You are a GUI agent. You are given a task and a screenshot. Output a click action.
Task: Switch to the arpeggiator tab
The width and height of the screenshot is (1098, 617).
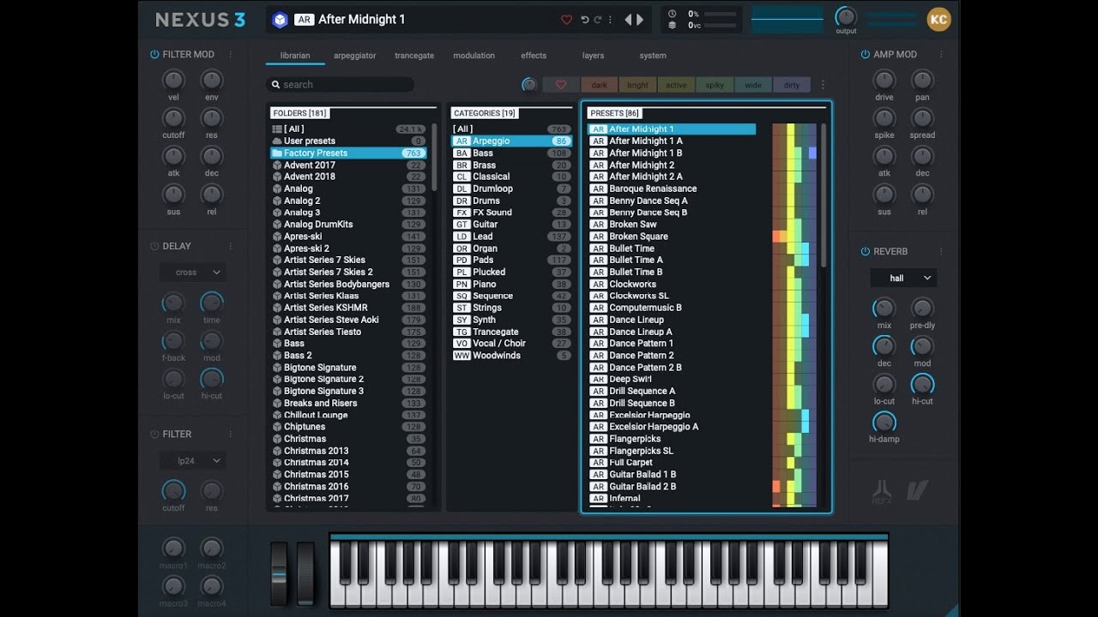[x=354, y=56]
